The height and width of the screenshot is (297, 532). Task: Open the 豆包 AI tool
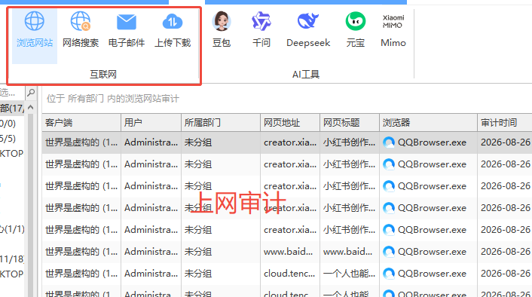pos(222,30)
